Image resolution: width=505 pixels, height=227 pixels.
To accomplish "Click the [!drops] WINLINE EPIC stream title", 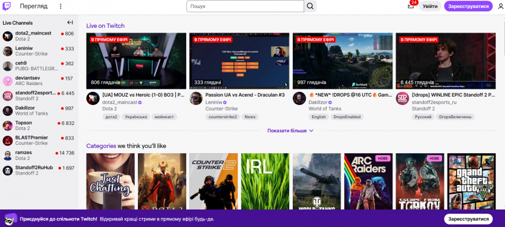I will [x=454, y=95].
